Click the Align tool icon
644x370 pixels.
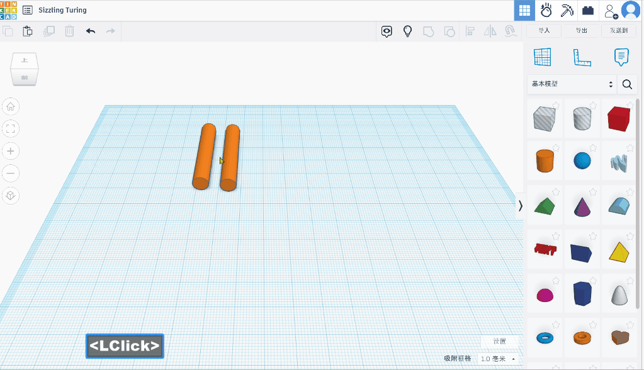click(x=470, y=31)
